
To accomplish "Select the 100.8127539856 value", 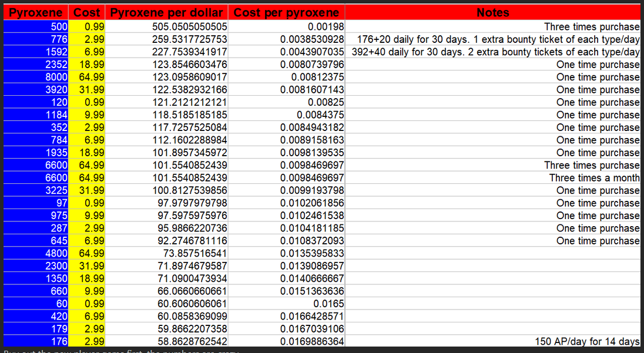I will (167, 190).
